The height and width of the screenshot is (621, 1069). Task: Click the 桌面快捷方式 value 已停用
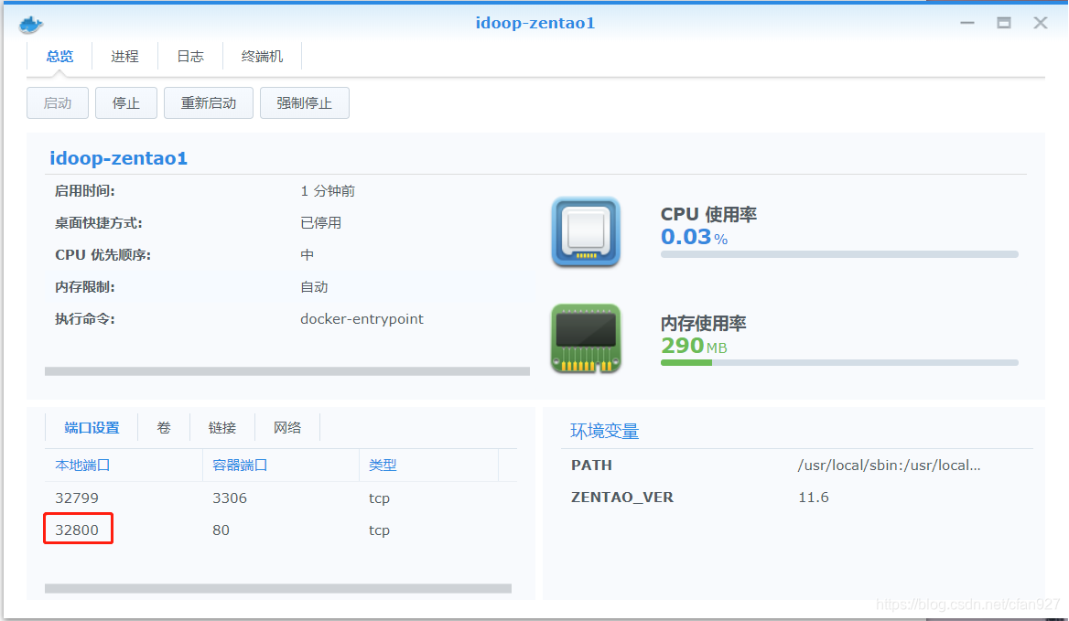coord(321,222)
